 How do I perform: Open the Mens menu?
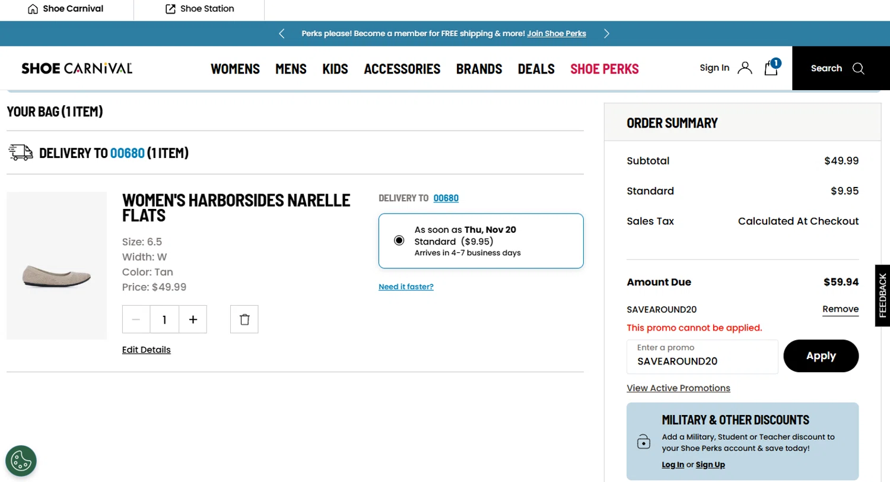click(x=291, y=69)
